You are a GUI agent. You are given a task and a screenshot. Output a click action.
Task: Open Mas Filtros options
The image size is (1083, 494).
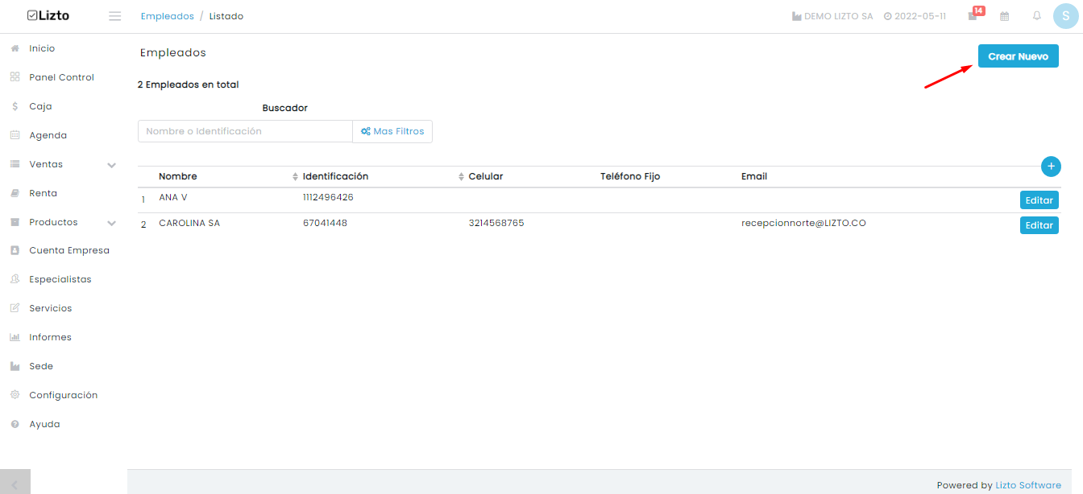392,131
